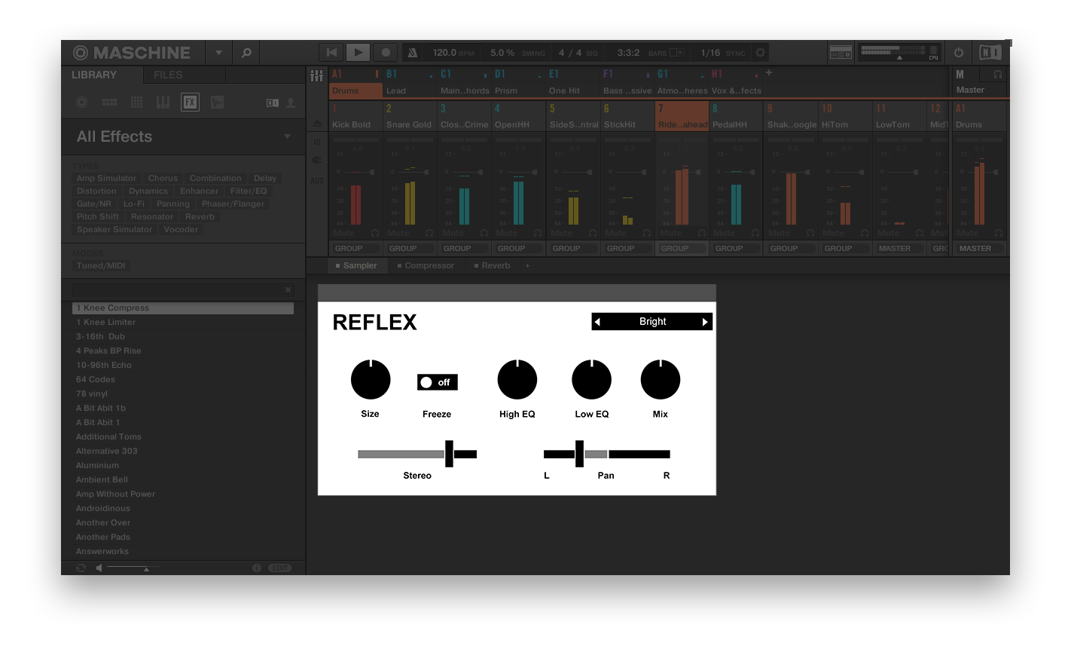Mute the OpenHH channel
This screenshot has height=646, width=1071.
point(506,234)
